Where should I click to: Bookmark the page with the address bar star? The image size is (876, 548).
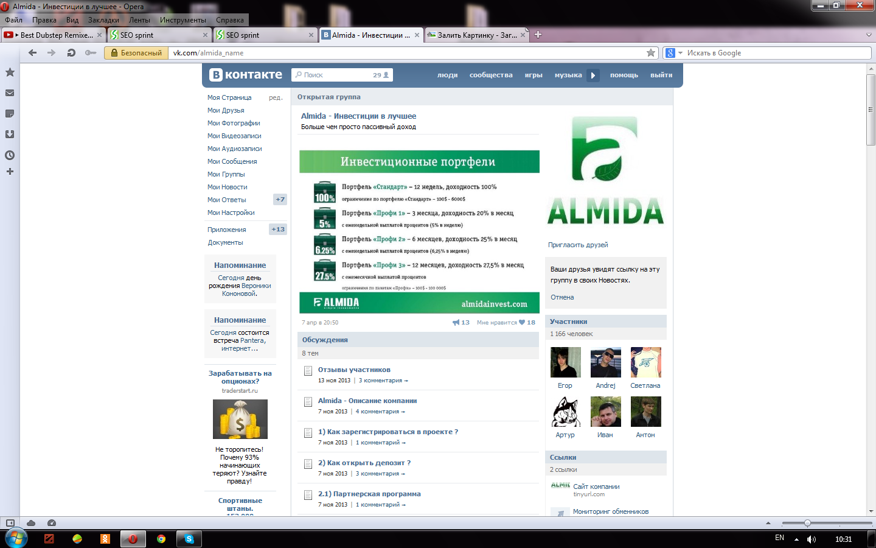(x=651, y=53)
